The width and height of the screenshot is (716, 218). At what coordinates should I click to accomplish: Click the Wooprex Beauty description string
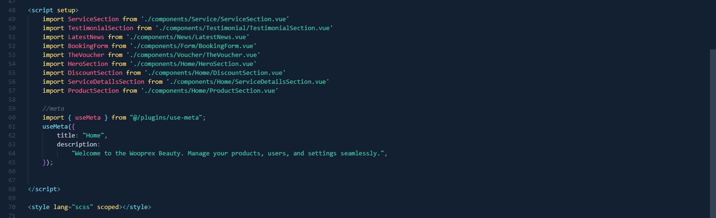[x=229, y=153]
